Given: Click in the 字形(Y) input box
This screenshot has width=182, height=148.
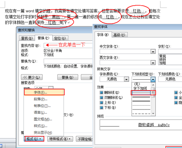Looking at the screenshot, I should pyautogui.click(x=170, y=51).
